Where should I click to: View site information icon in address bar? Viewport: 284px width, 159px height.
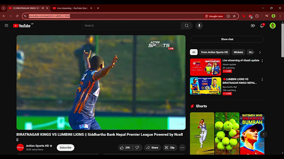point(25,16)
